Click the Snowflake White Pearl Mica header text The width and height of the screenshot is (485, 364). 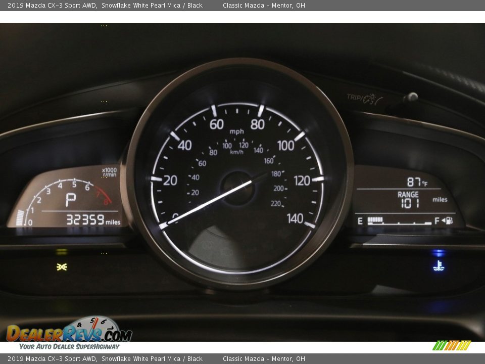pyautogui.click(x=152, y=6)
